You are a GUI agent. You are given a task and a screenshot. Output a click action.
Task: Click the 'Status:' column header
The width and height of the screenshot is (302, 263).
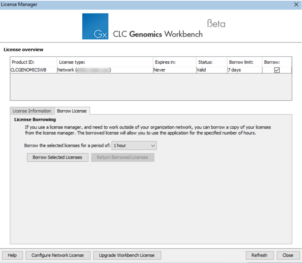(212, 62)
